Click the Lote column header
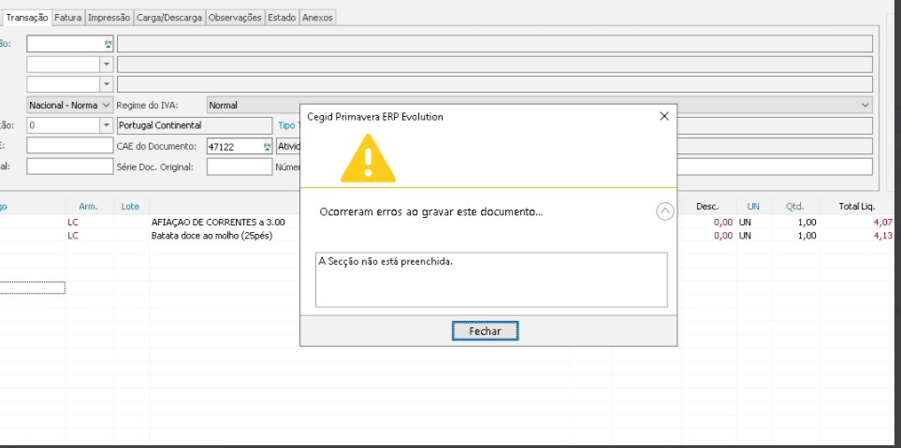901x448 pixels. [x=130, y=206]
